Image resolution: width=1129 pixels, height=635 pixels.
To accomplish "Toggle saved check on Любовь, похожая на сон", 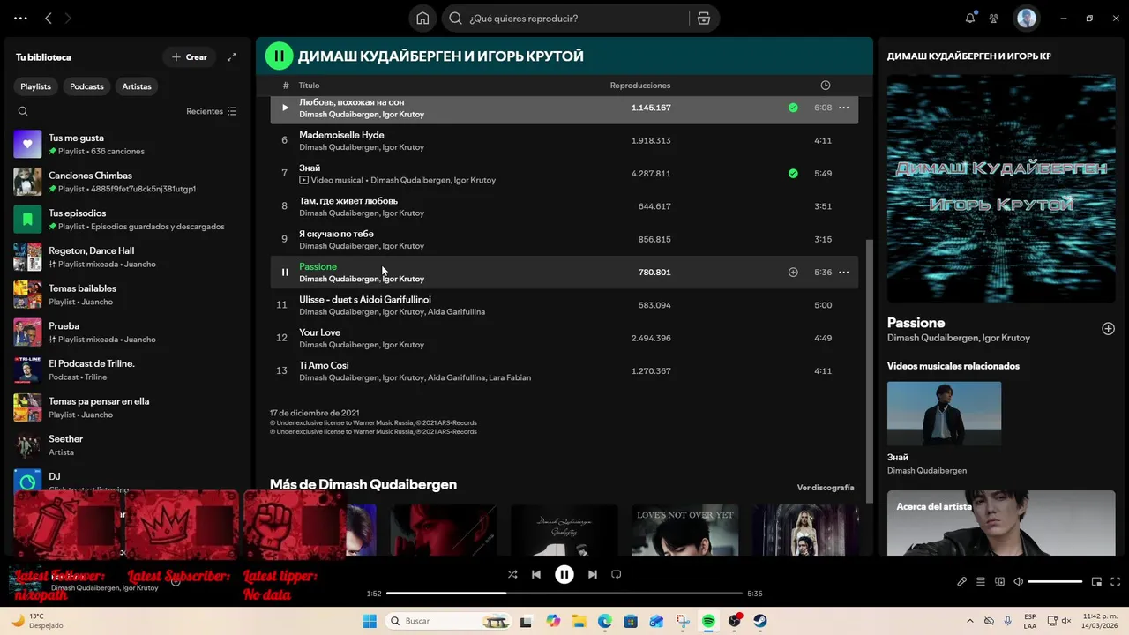I will 793,108.
